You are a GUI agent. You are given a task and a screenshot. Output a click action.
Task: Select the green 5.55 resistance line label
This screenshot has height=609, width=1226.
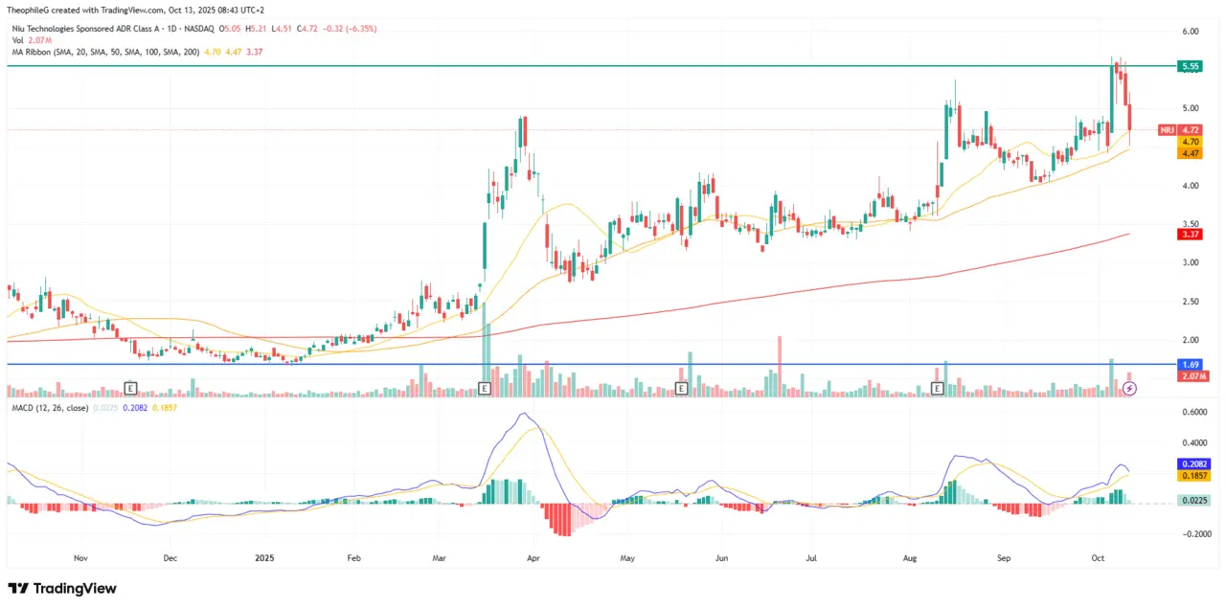point(1191,66)
